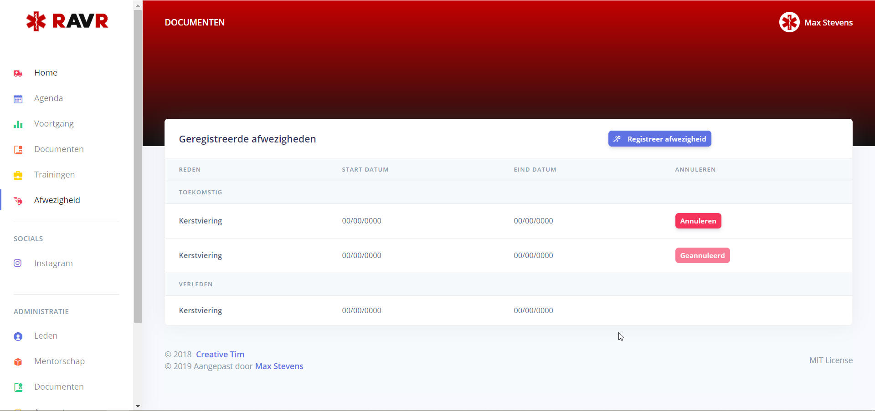Click the Mentorschap box icon
This screenshot has width=875, height=411.
[18, 362]
